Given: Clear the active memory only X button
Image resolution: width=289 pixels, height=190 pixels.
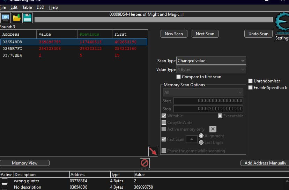Looking at the screenshot, I should click(x=213, y=129).
